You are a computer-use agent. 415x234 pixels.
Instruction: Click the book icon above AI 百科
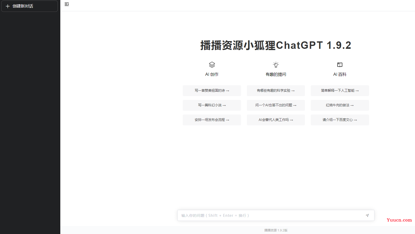(x=340, y=65)
